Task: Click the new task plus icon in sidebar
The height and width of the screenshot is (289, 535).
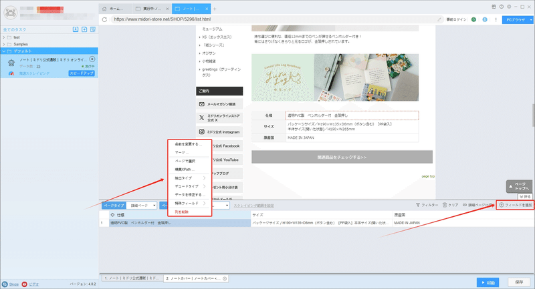Action: tap(84, 29)
